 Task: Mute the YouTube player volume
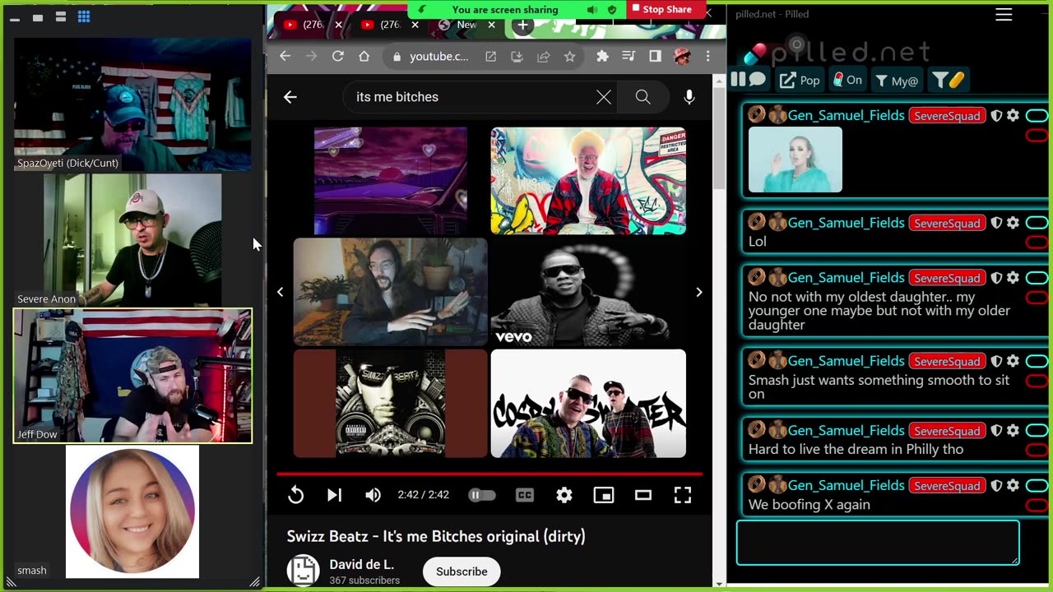[373, 495]
